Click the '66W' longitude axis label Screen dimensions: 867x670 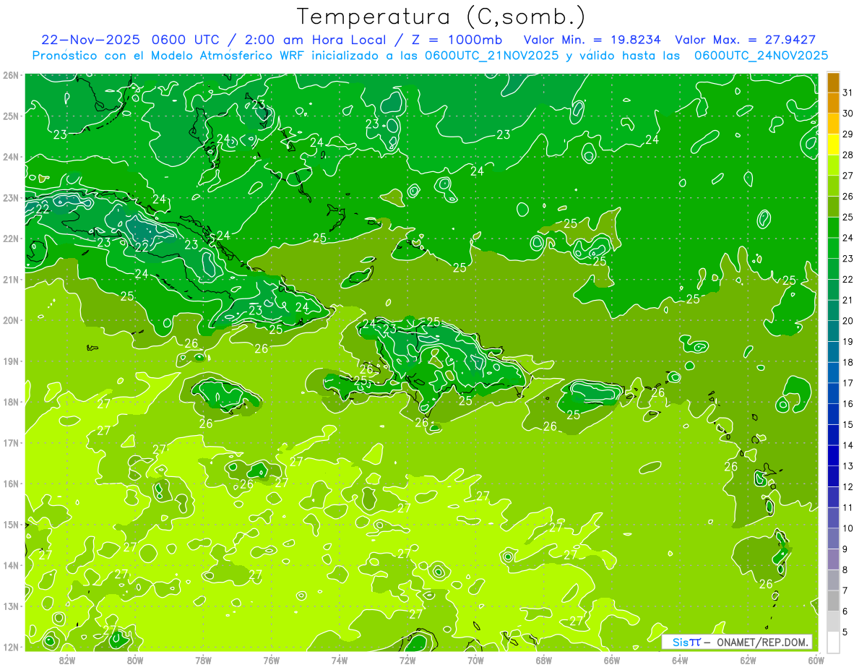tap(612, 659)
